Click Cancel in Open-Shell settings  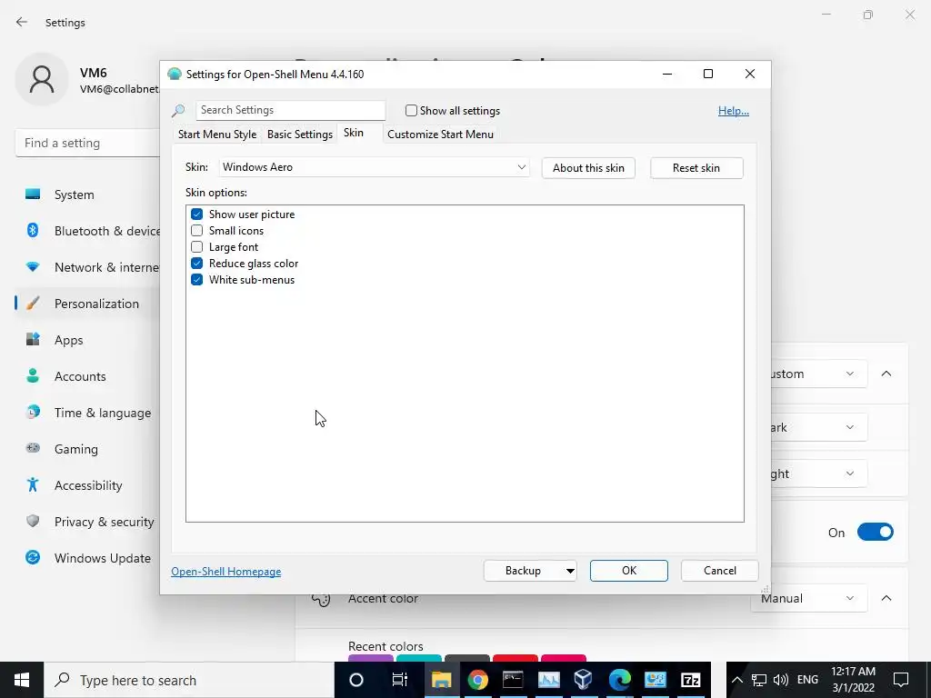click(x=720, y=571)
